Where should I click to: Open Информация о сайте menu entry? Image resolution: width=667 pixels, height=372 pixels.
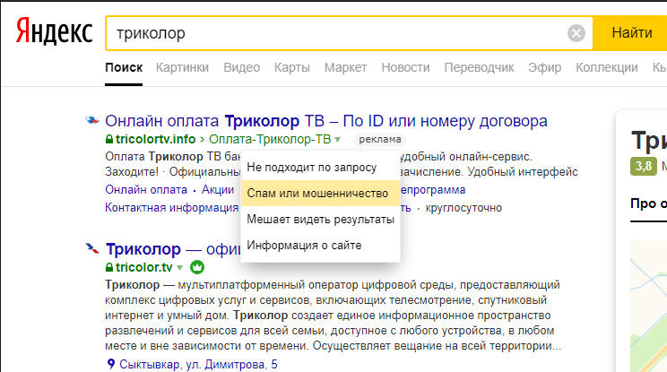pos(320,246)
